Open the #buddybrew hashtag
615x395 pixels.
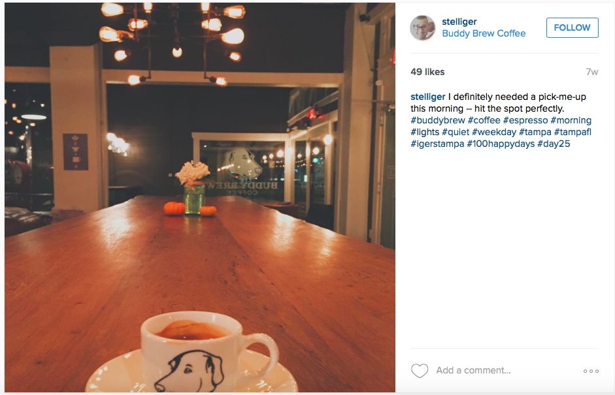pyautogui.click(x=438, y=120)
